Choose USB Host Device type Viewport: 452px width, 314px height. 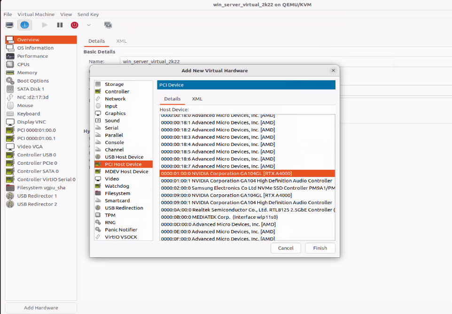124,157
